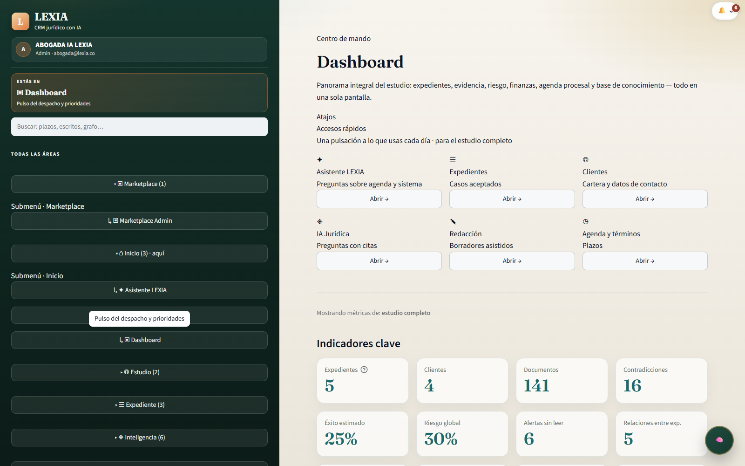745x466 pixels.
Task: Click the Submenú · Marketplace label
Action: [x=47, y=206]
